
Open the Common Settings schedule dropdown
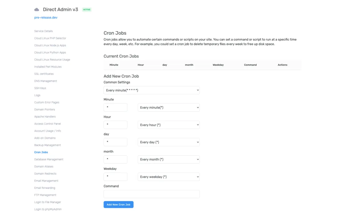click(151, 90)
